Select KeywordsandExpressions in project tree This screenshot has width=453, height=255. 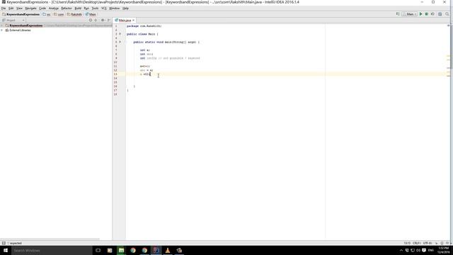(26, 25)
